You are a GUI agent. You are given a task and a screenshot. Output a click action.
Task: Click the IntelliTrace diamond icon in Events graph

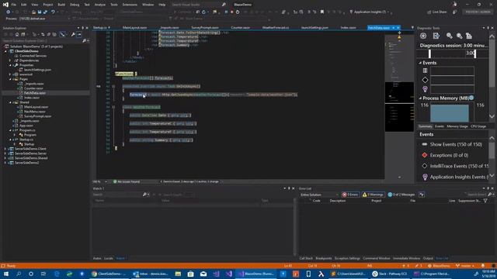[x=425, y=80]
